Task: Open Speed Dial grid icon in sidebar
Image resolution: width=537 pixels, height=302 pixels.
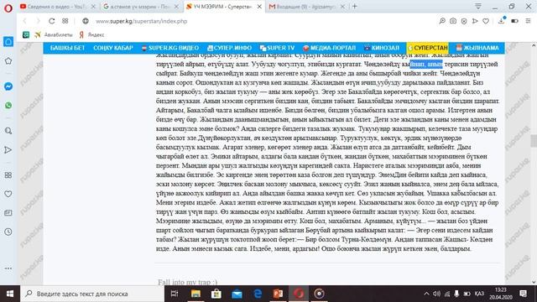Action: point(8,175)
